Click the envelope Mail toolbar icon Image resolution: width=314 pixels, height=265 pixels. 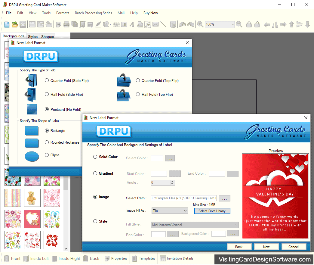[155, 24]
